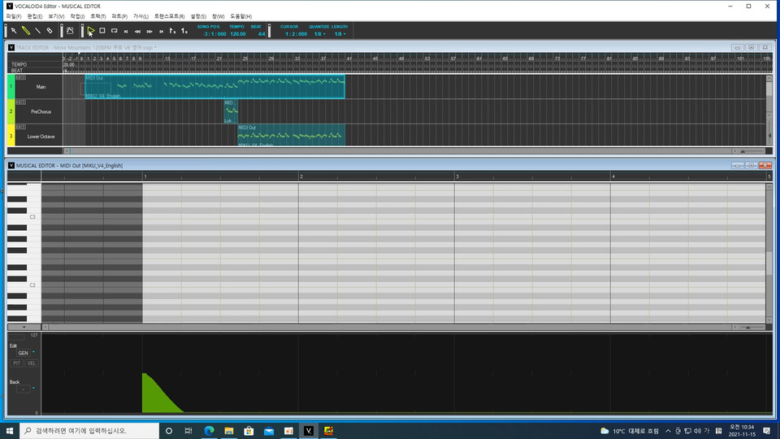Select the Arrow pointer tool
This screenshot has width=780, height=439.
[x=14, y=31]
